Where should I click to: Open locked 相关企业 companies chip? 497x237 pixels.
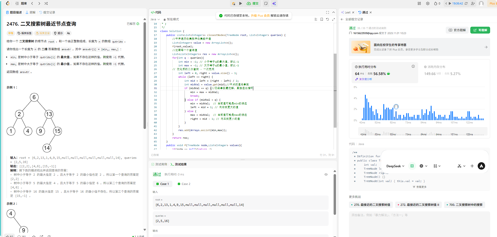43,33
